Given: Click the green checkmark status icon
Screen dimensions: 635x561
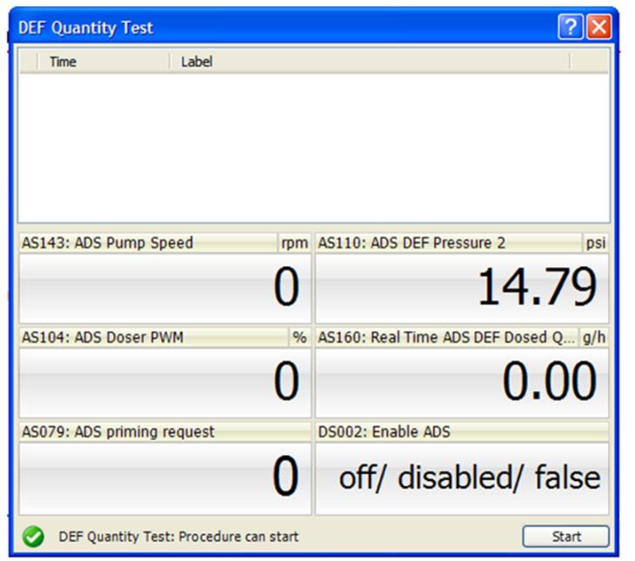Looking at the screenshot, I should pyautogui.click(x=33, y=537).
